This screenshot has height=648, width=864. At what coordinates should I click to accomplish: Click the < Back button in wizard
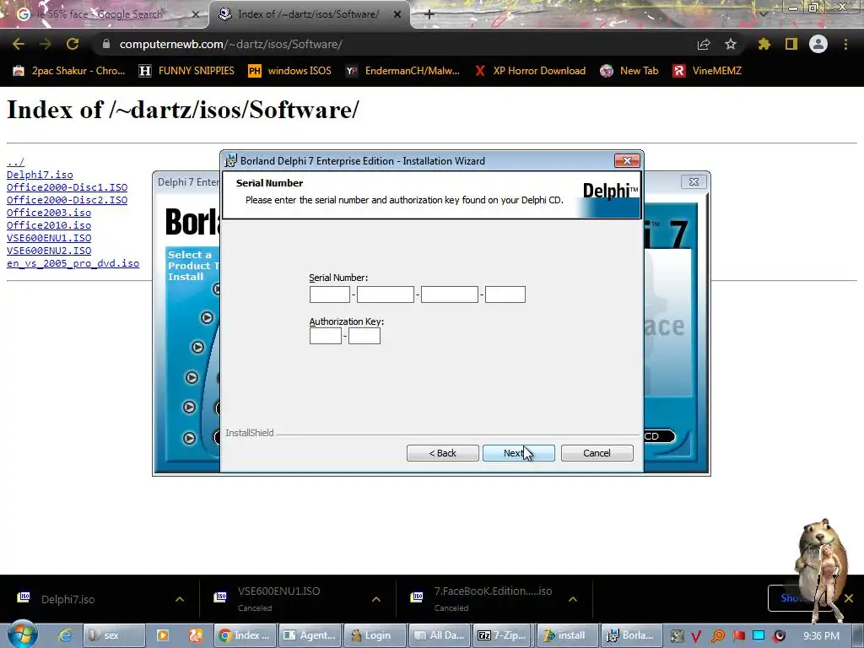coord(442,453)
